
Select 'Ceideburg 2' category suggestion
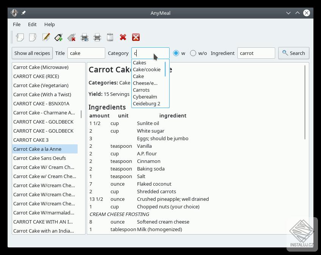146,103
